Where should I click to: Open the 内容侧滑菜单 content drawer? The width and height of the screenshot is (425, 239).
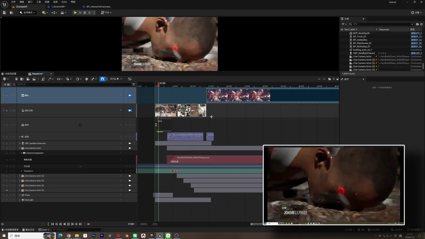click(x=10, y=230)
